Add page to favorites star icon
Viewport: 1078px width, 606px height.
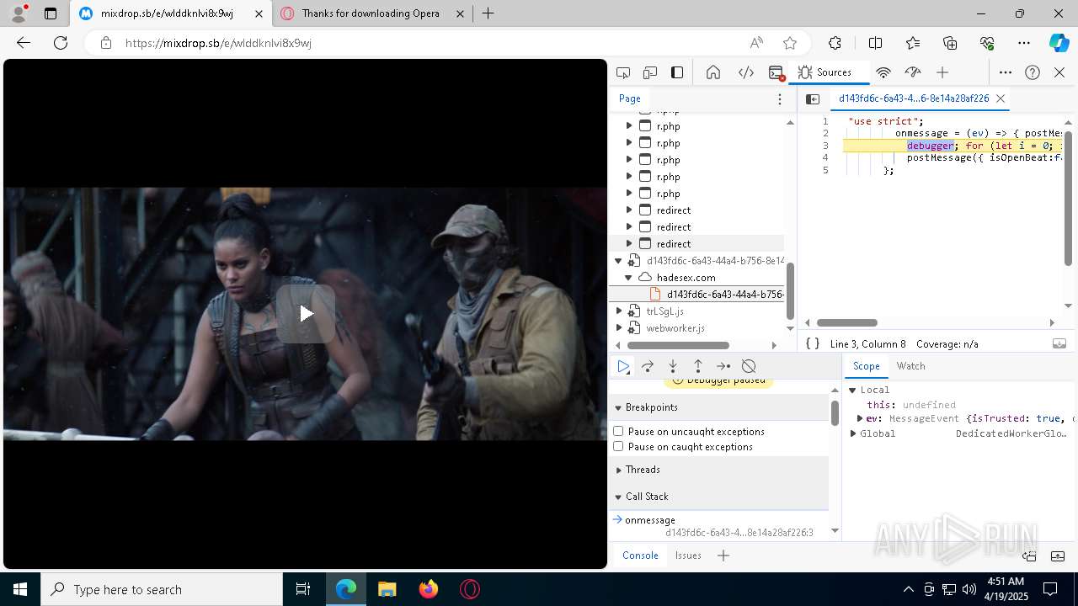pyautogui.click(x=790, y=43)
